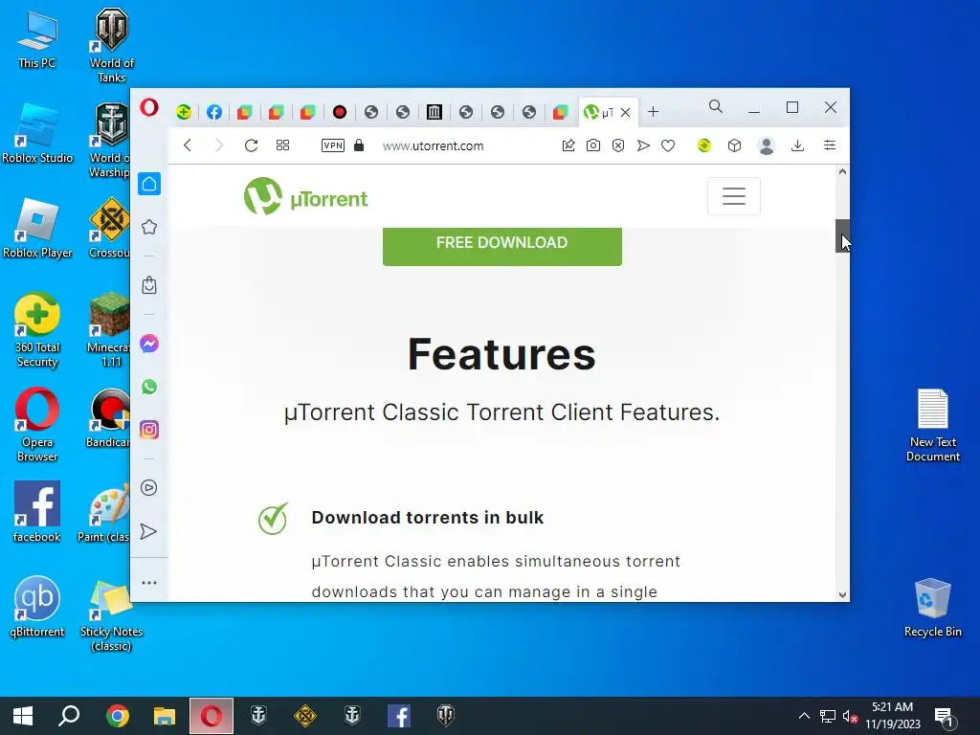
Task: Switch to the red record-dot tab
Action: pos(340,112)
